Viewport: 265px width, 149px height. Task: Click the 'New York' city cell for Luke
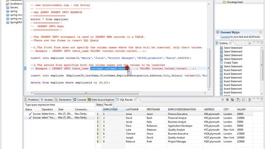pyautogui.click(x=229, y=130)
